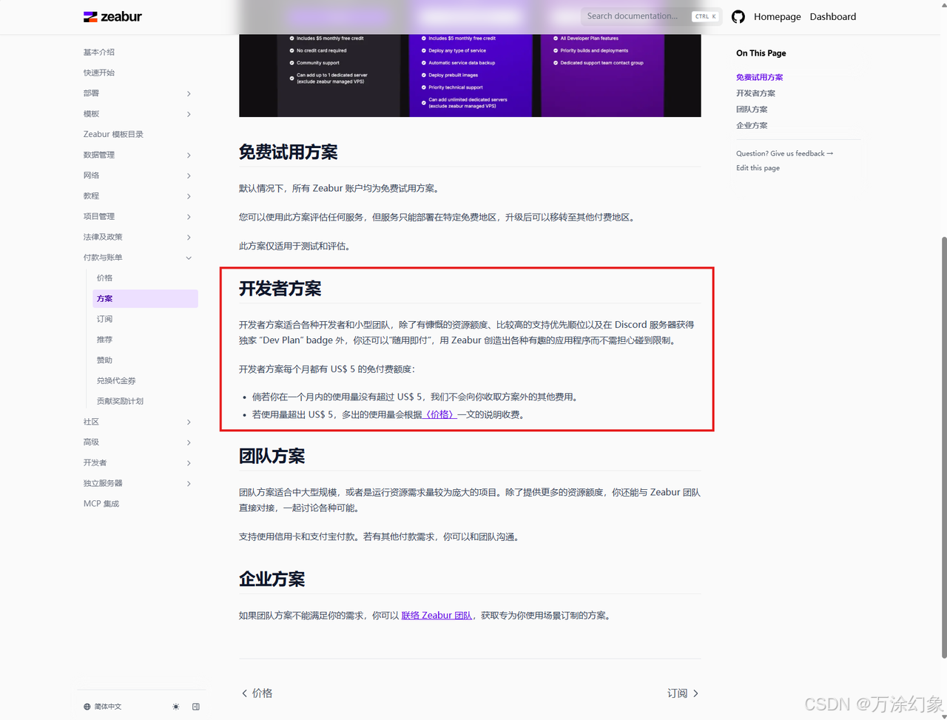947x720 pixels.
Task: Click Edit this page link
Action: click(x=758, y=168)
